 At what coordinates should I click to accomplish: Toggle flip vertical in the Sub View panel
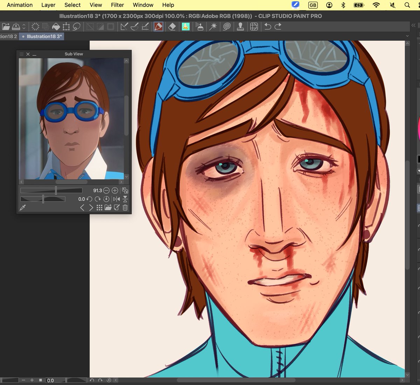tap(125, 199)
